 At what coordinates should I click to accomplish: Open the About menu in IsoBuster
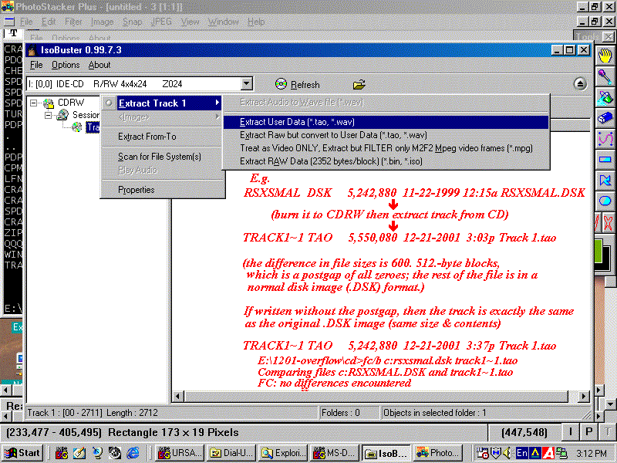[99, 65]
